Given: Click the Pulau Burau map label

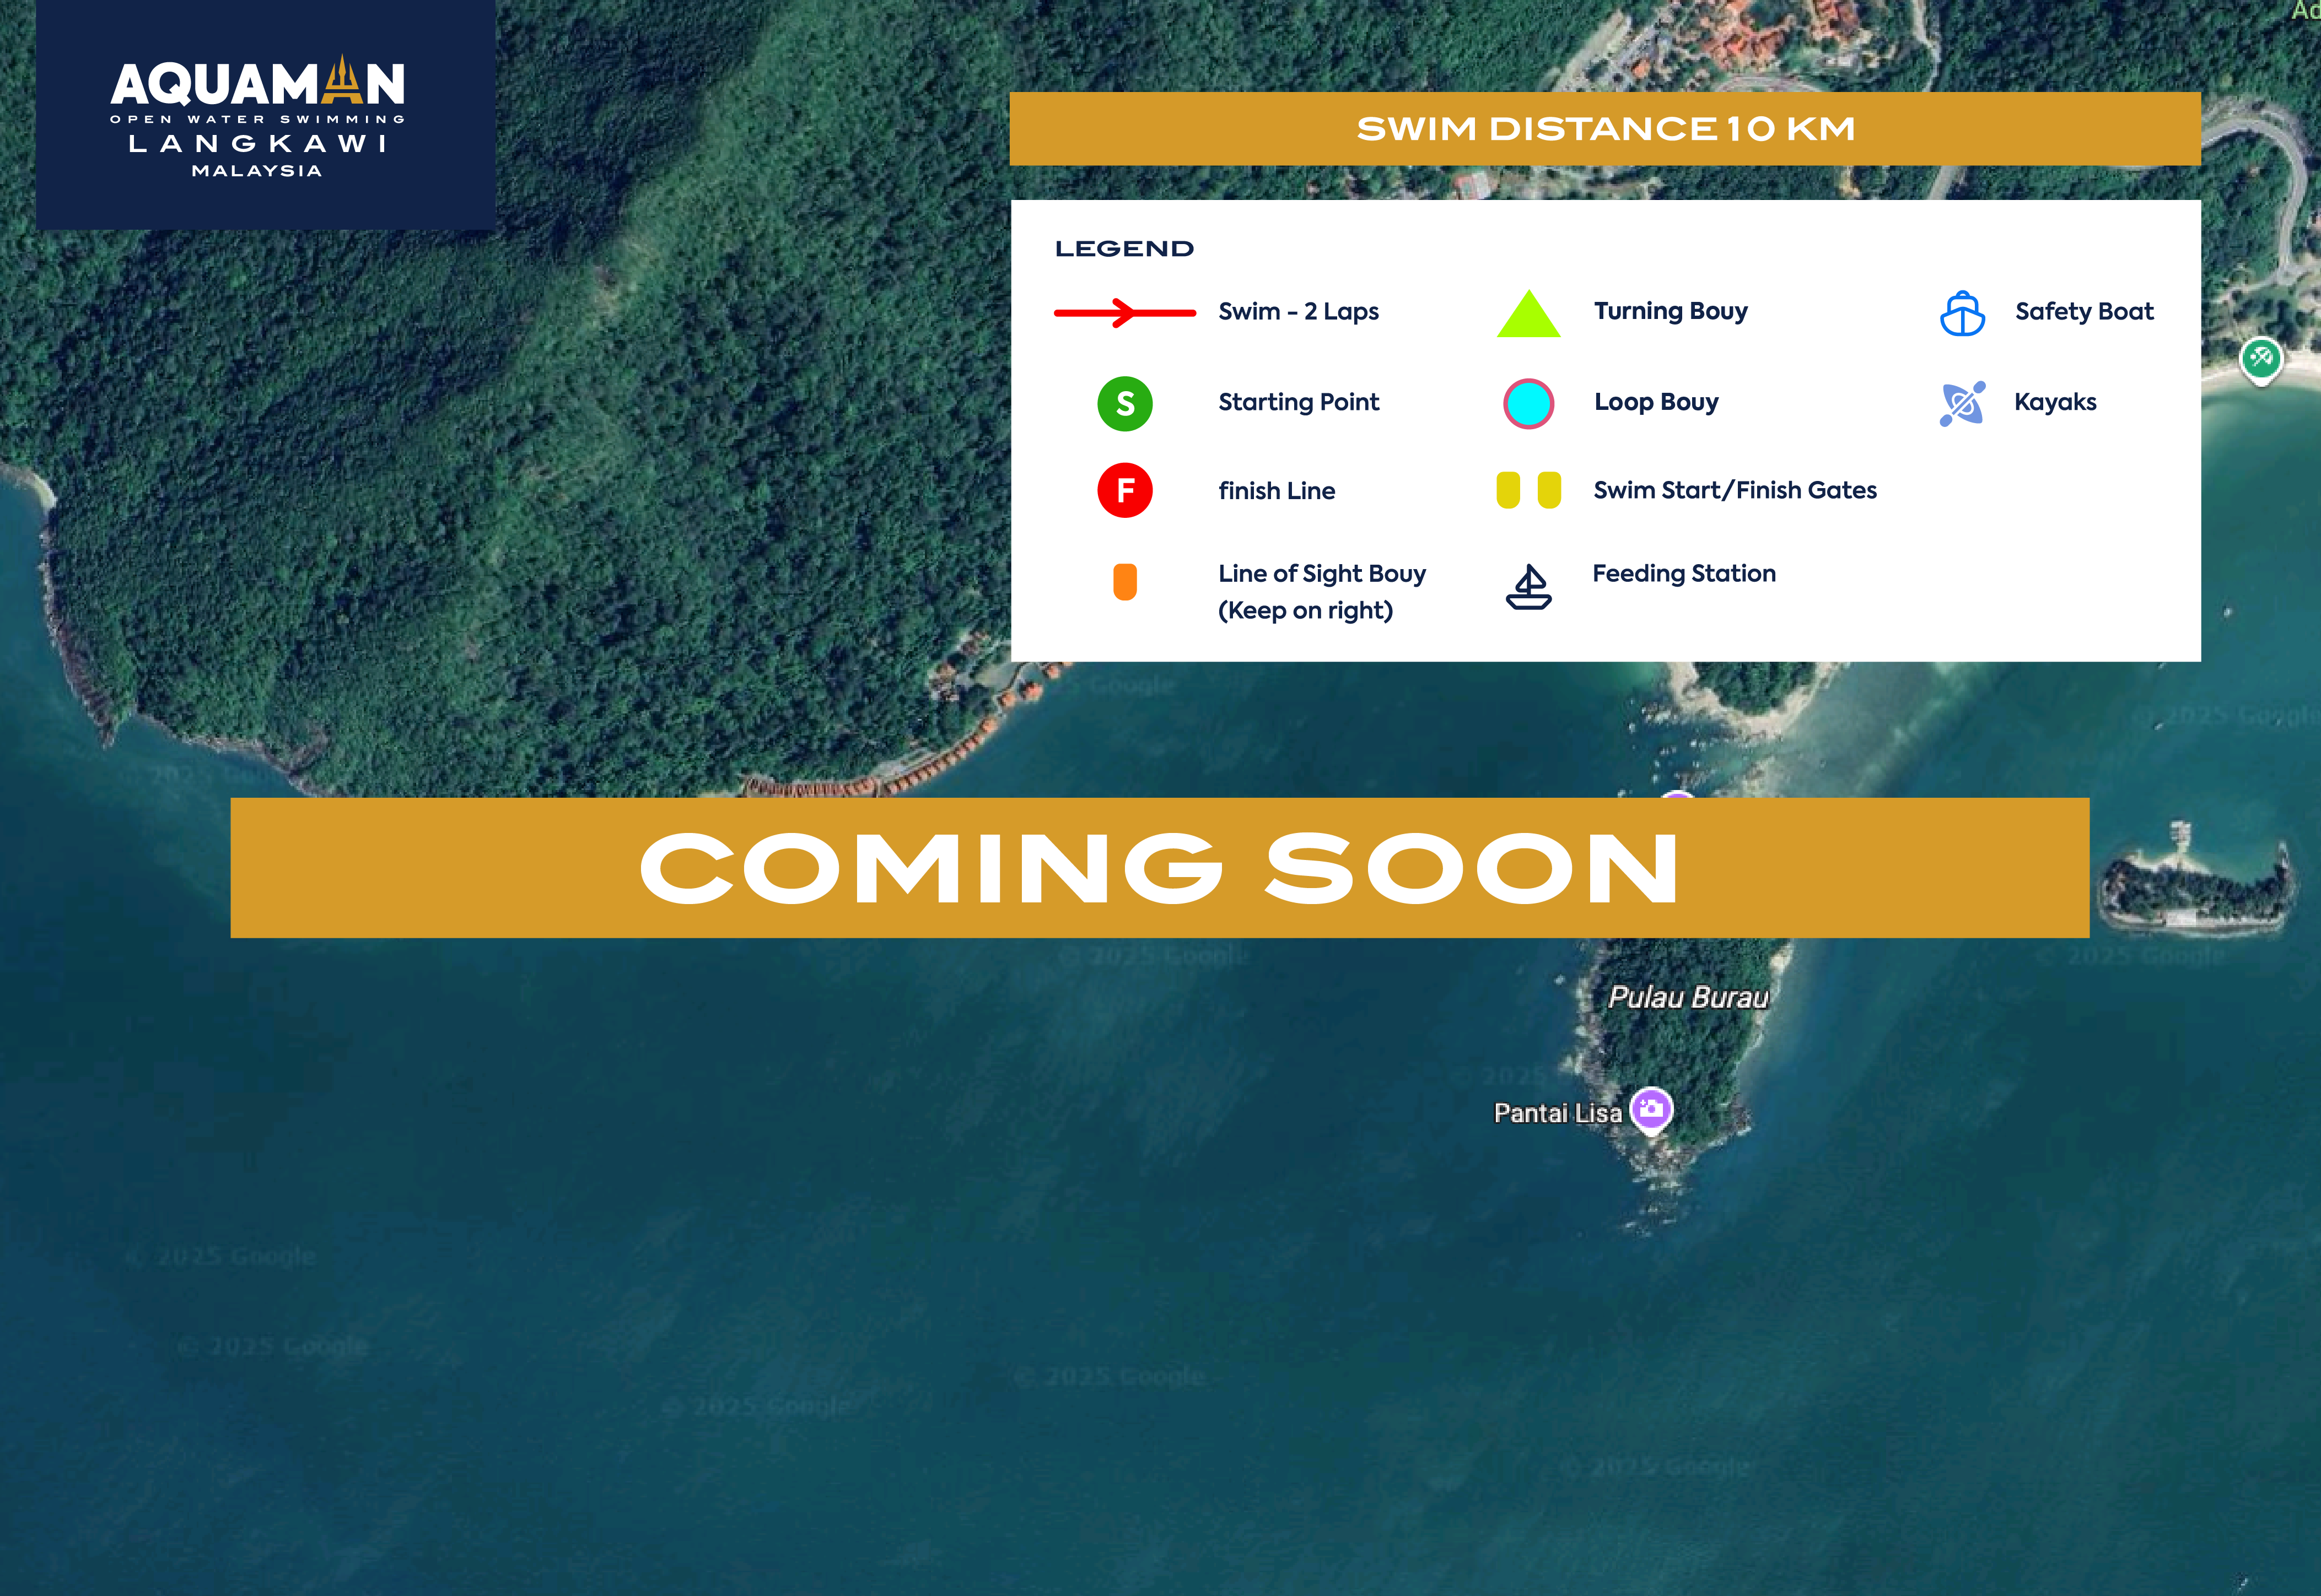Looking at the screenshot, I should tap(1688, 997).
